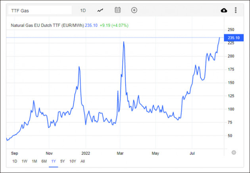Click the 200 price axis label
This screenshot has width=250, height=173.
[x=231, y=56]
